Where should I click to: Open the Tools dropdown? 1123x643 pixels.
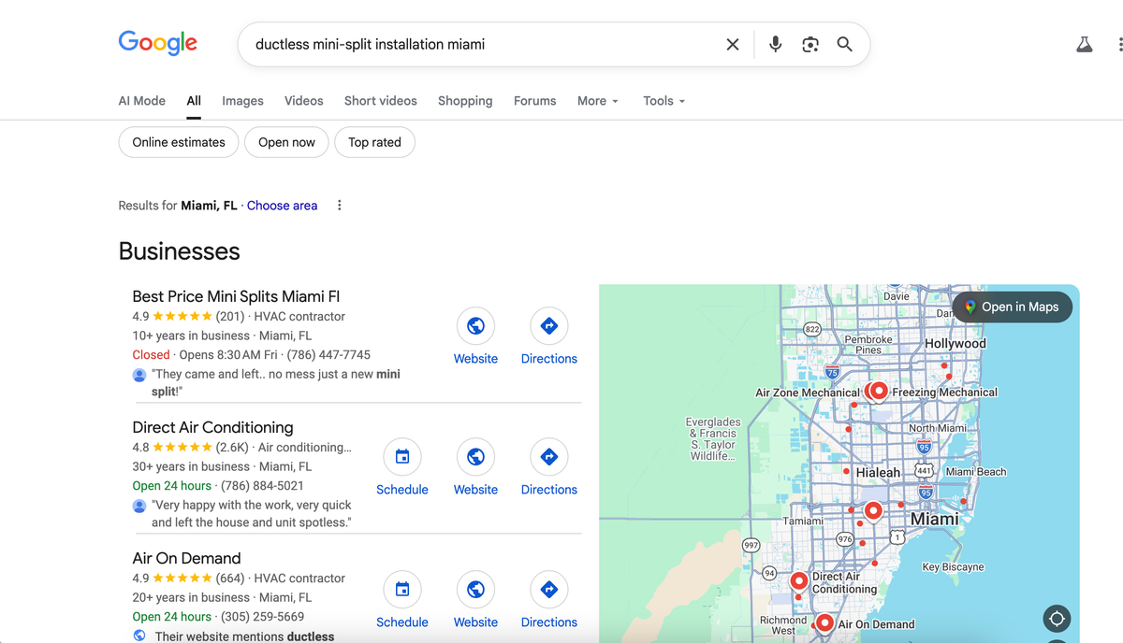tap(663, 100)
